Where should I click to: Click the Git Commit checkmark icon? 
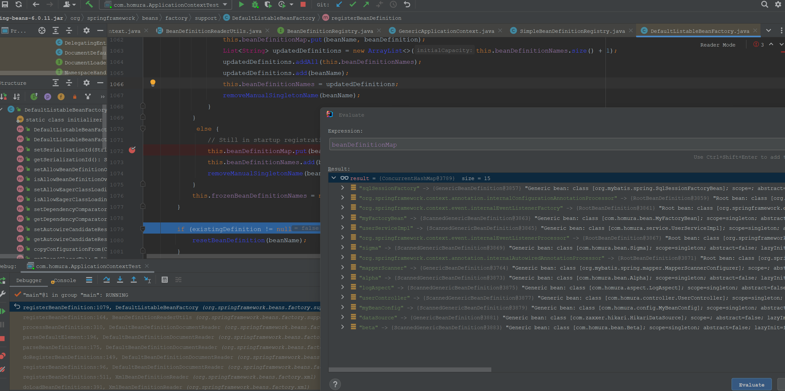coord(352,4)
